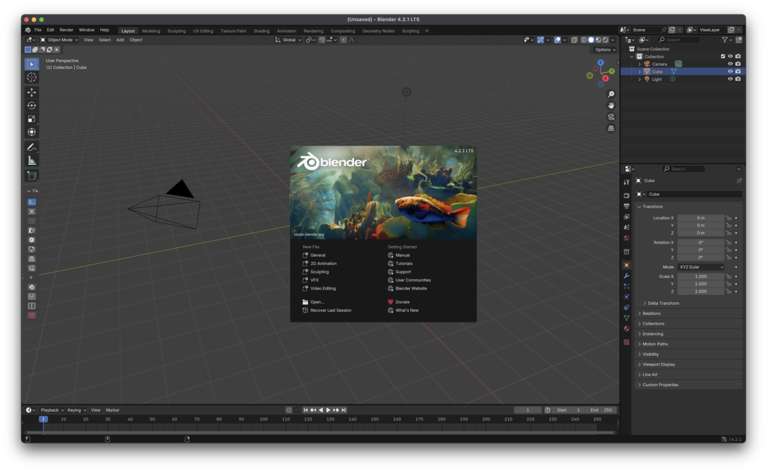Choose the Annotate pencil tool
Screen dimensions: 767x471
point(31,147)
